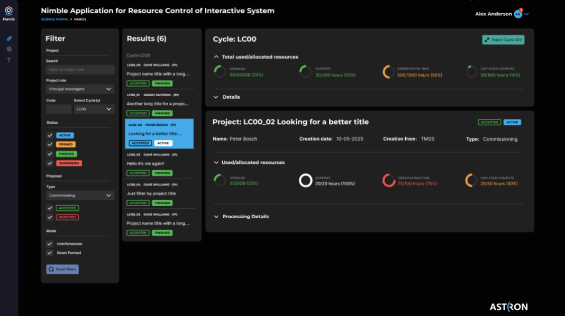Open the Project role dropdown
Screen dimensions: 565x316
tap(79, 88)
